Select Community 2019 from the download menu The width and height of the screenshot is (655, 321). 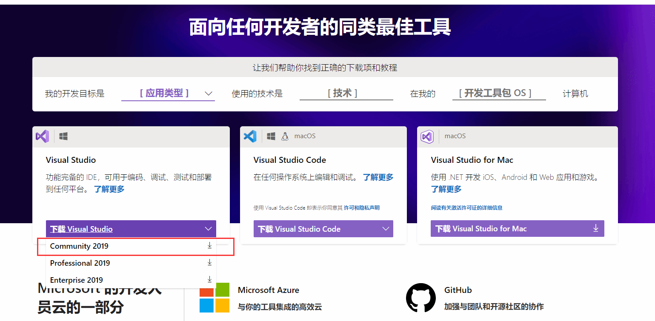pos(80,246)
